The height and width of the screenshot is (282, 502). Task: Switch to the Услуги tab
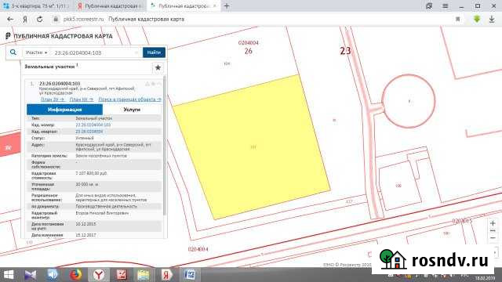tap(132, 110)
